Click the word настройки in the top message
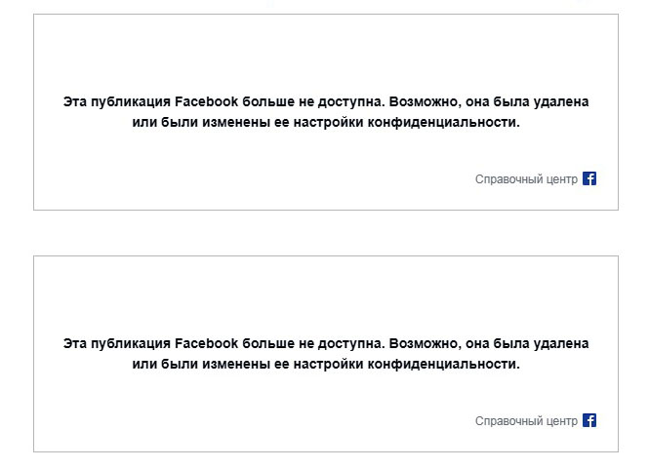This screenshot has height=469, width=649. pyautogui.click(x=346, y=123)
